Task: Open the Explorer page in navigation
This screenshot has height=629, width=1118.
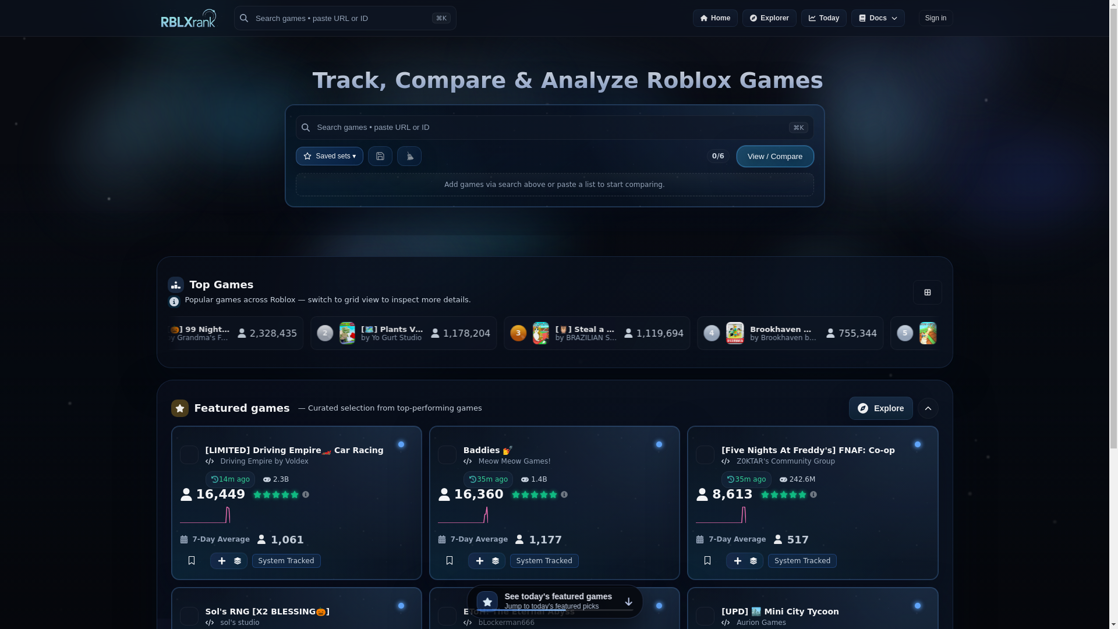Action: pyautogui.click(x=769, y=18)
